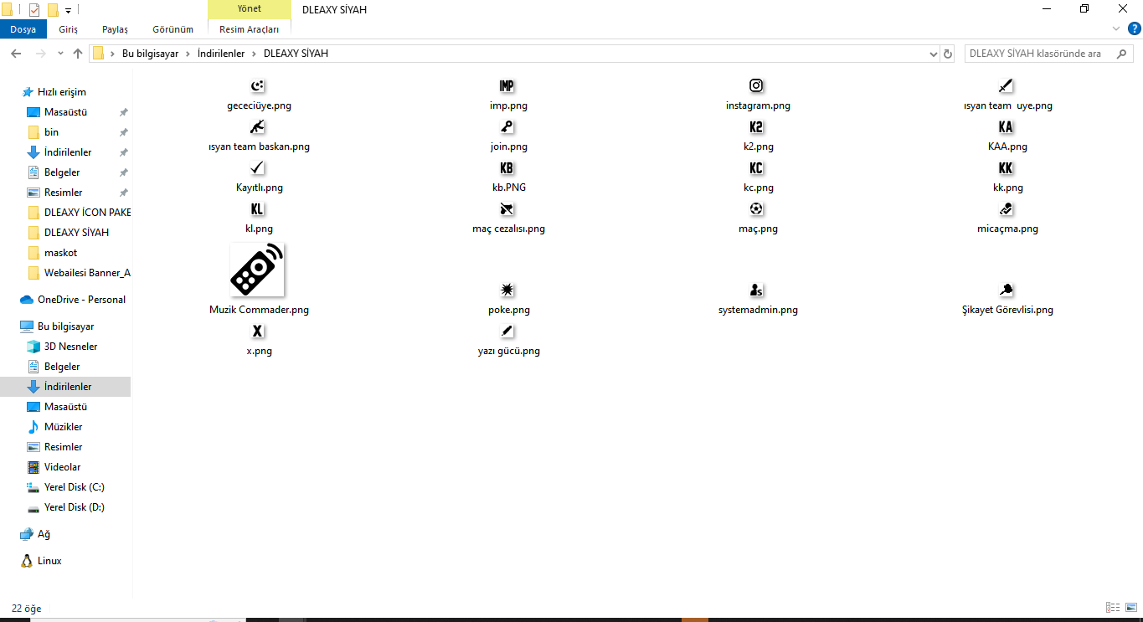Viewport: 1143px width, 622px height.
Task: Select the kl.png icon file
Action: tap(258, 209)
